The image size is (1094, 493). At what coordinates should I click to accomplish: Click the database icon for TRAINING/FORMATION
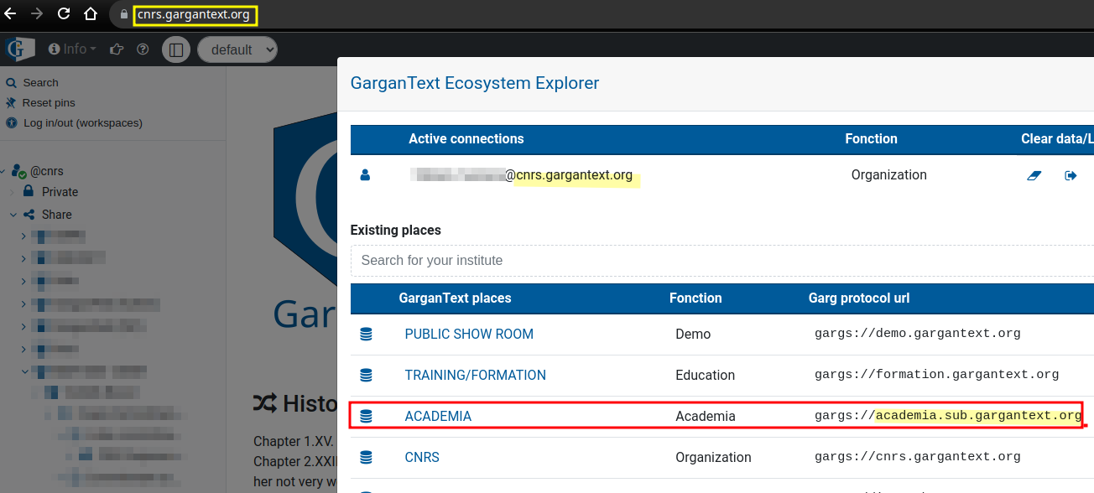(366, 376)
